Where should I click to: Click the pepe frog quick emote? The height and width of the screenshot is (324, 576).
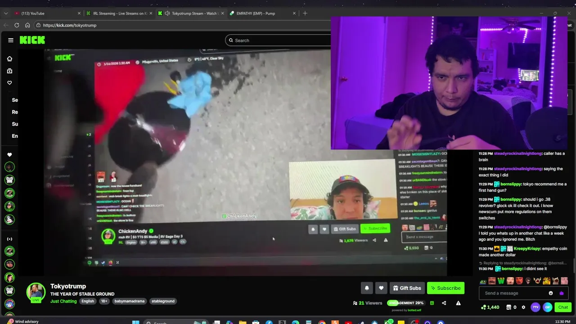pos(483,281)
